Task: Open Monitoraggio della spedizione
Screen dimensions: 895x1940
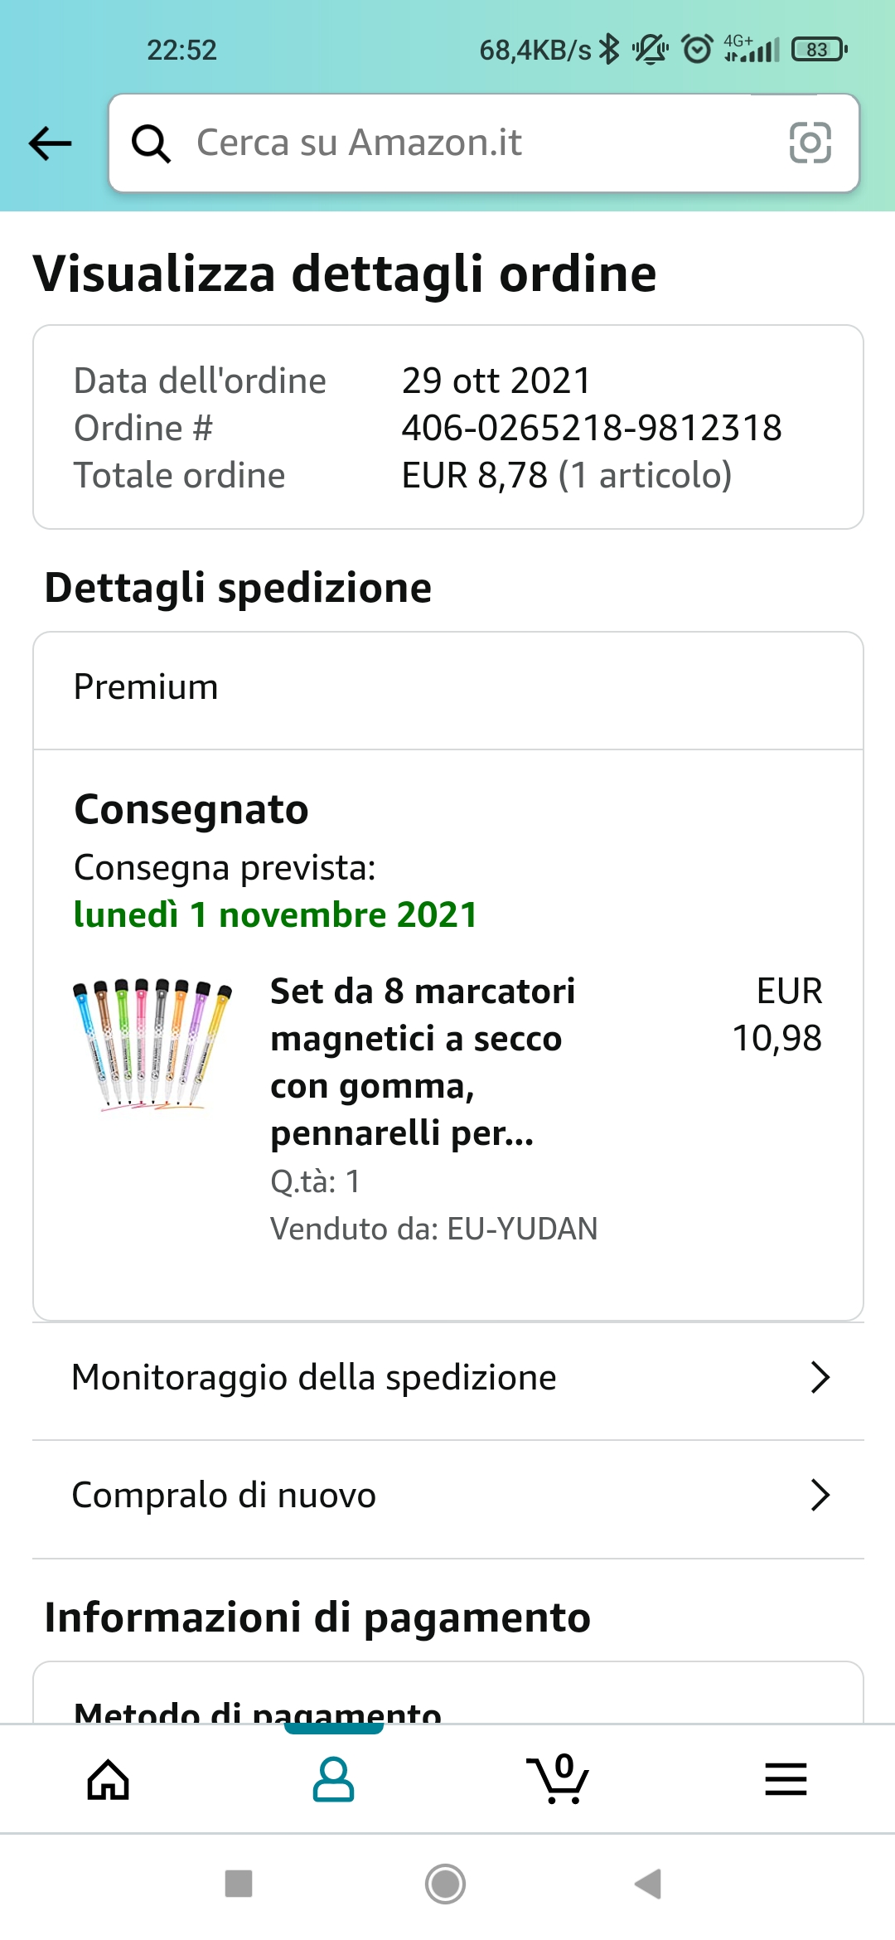Action: [x=315, y=1378]
